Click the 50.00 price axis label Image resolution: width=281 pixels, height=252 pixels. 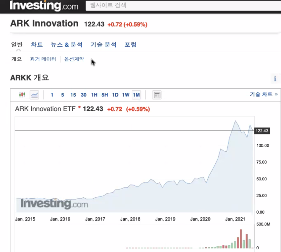point(261,179)
